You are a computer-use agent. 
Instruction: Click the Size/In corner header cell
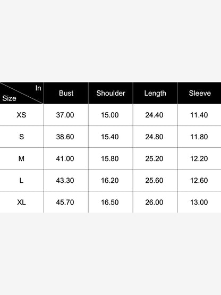(22, 93)
